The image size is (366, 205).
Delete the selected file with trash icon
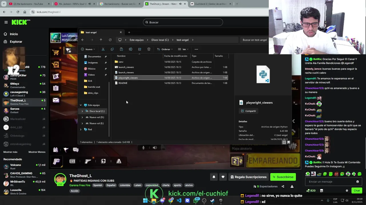click(149, 49)
